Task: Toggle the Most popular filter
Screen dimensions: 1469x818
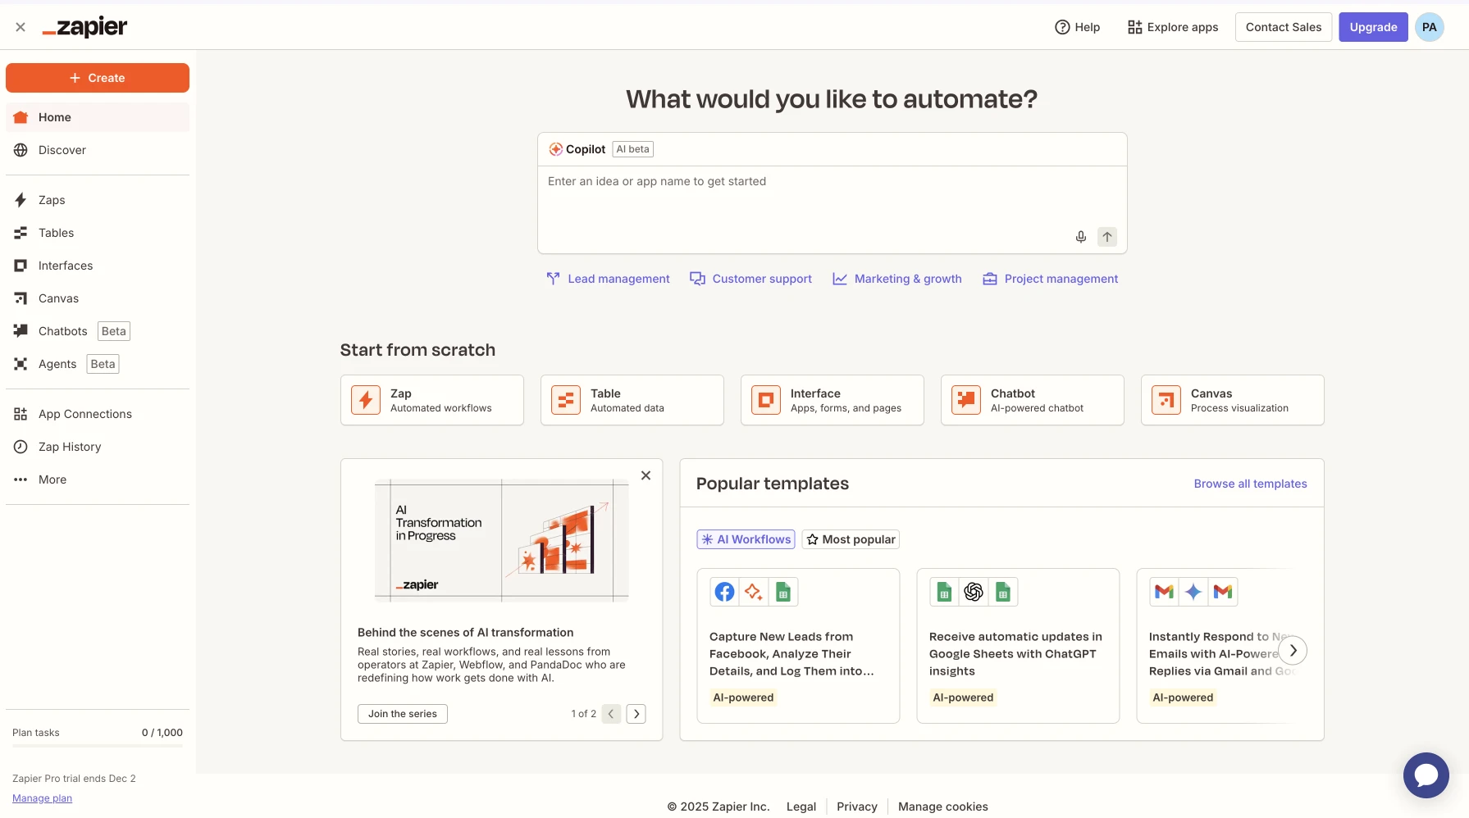Action: click(x=851, y=539)
